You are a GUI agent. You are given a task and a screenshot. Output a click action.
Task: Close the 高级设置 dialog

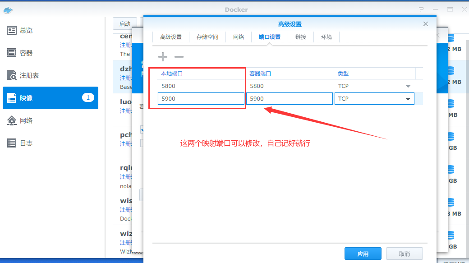tap(425, 24)
